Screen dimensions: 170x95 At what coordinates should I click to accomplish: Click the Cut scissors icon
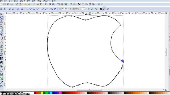(x=38, y=4)
